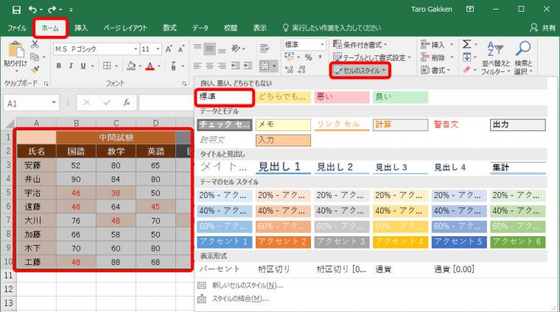
Task: Open the ribbon 挿入 tab
Action: tap(81, 28)
